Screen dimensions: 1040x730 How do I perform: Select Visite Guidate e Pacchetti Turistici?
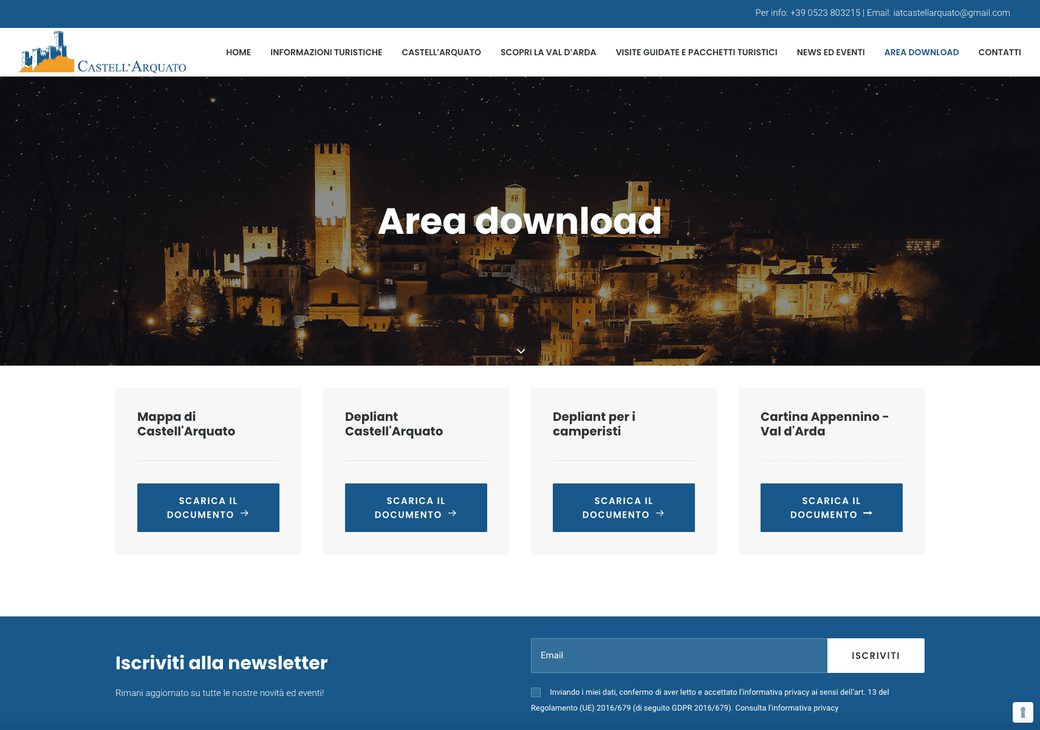coord(696,52)
